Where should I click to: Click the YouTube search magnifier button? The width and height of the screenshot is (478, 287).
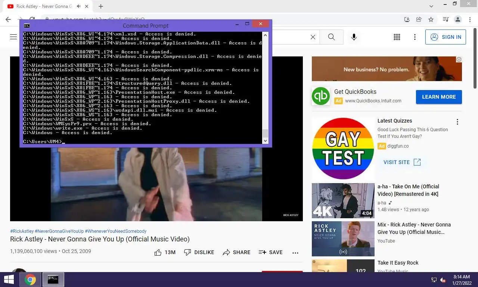[x=331, y=37]
